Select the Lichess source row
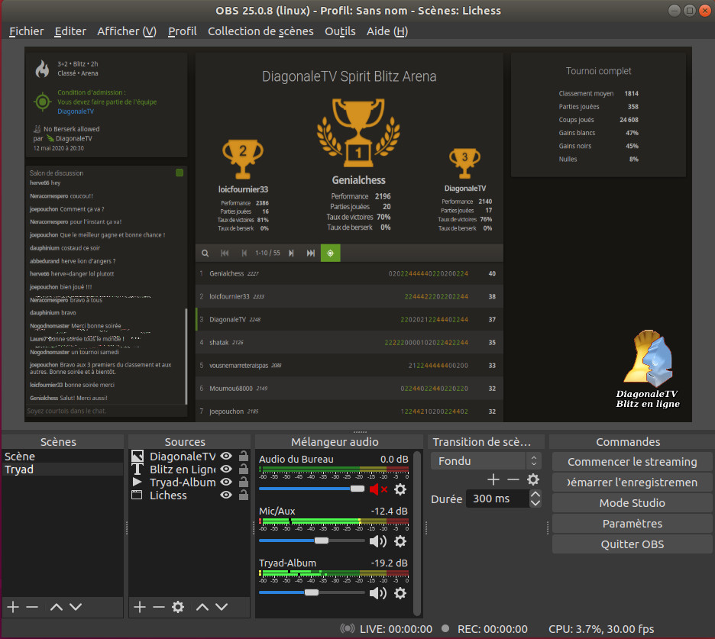The image size is (715, 639). coord(189,495)
